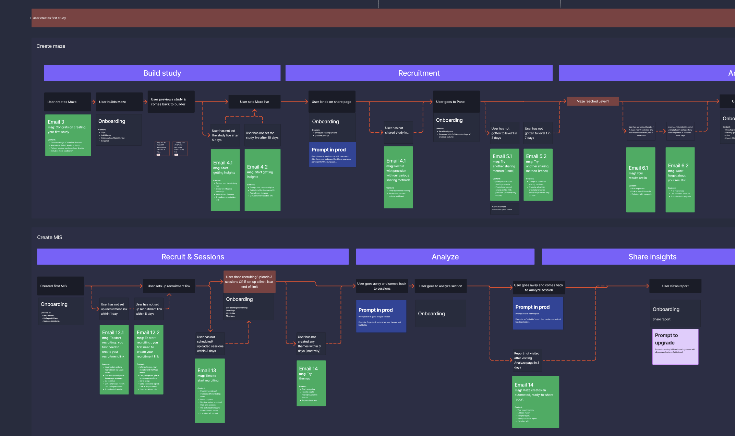Click the 'User goes to Panel' card
The height and width of the screenshot is (436, 735).
coord(456,102)
